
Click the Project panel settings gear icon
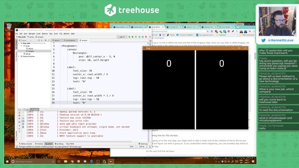point(46,41)
